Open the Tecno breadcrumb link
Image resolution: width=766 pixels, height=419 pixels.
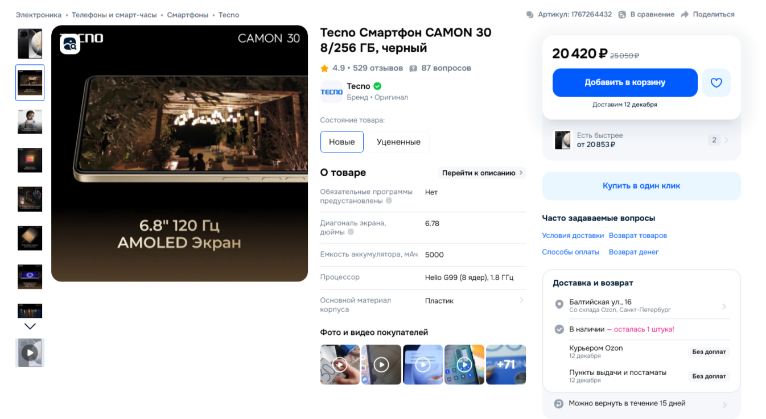coord(228,14)
